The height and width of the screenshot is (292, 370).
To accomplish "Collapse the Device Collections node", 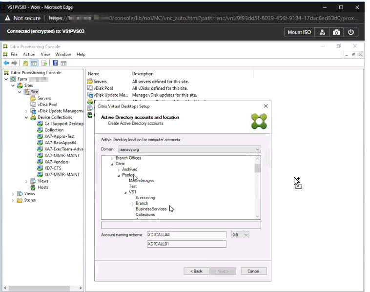I will pyautogui.click(x=26, y=117).
